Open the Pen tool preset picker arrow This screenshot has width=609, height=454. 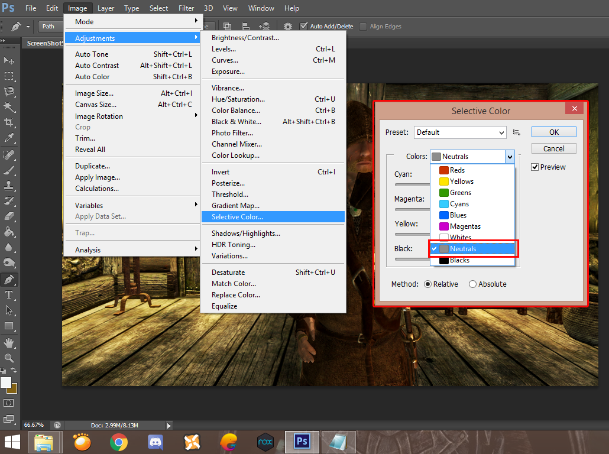[x=28, y=27]
